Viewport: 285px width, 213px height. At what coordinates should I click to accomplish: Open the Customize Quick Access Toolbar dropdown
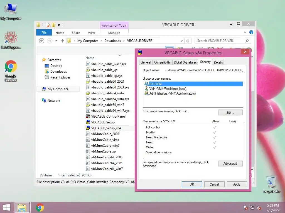[x=59, y=25]
